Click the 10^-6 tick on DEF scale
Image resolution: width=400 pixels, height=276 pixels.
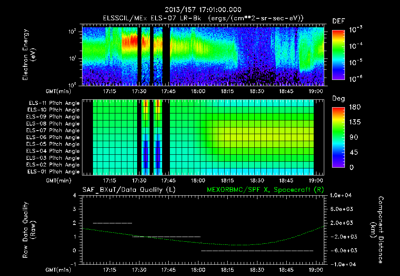tap(355, 79)
